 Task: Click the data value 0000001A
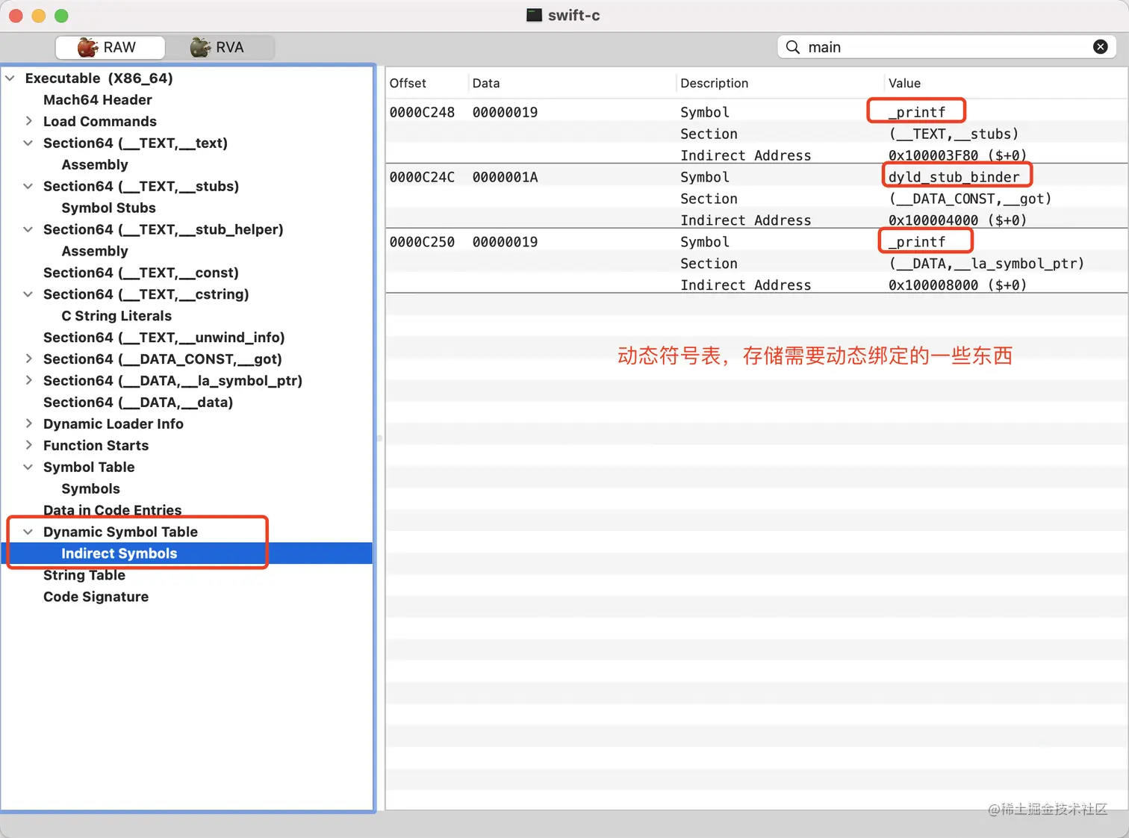click(506, 178)
